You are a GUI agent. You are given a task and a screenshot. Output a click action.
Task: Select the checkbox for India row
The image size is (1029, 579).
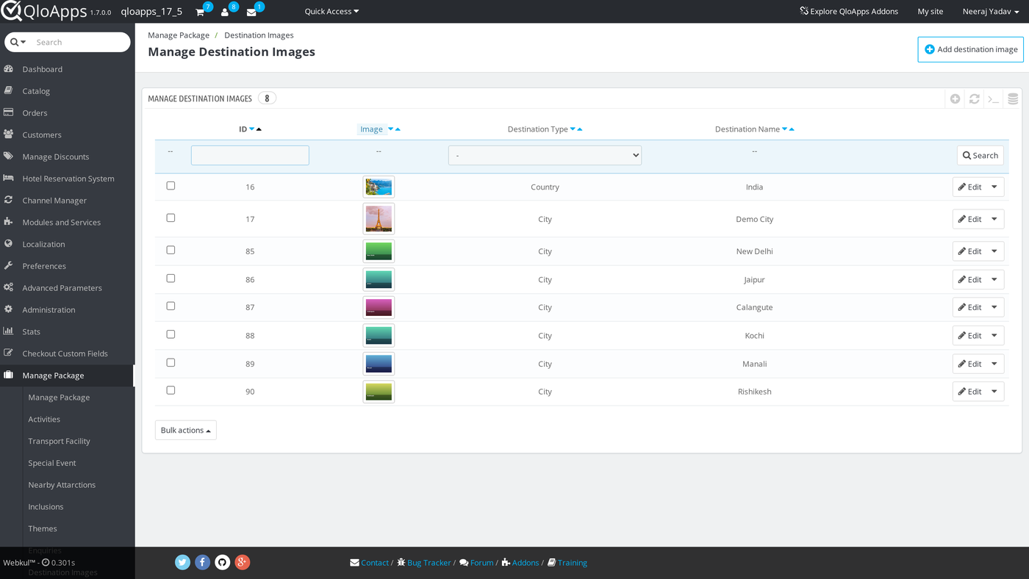click(171, 186)
